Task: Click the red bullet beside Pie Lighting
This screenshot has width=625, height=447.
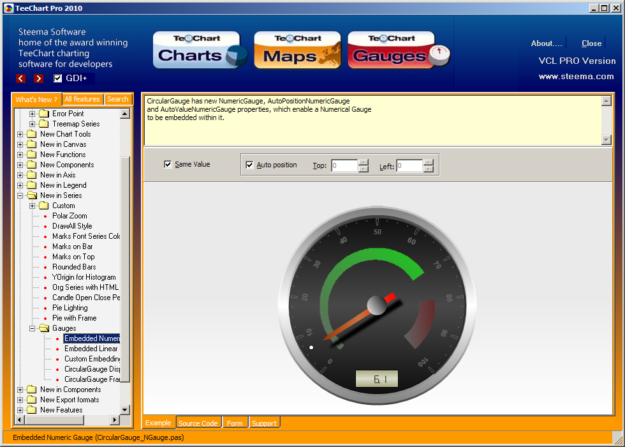Action: [45, 308]
